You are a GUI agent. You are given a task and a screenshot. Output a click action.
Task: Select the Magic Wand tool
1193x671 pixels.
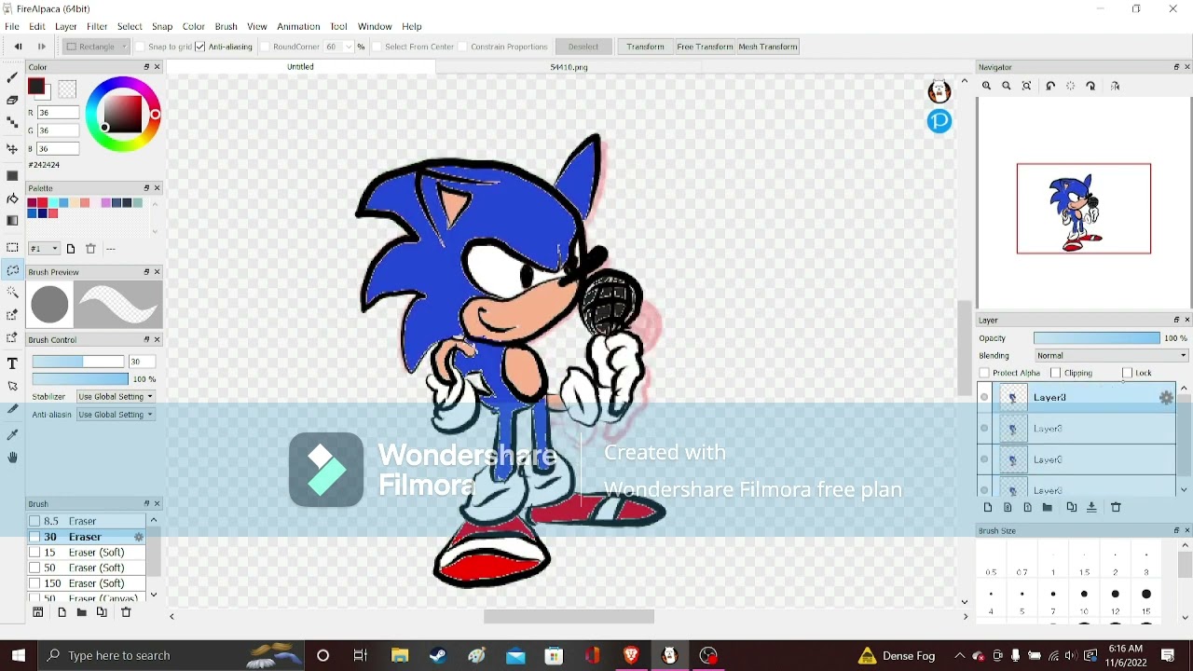point(12,293)
